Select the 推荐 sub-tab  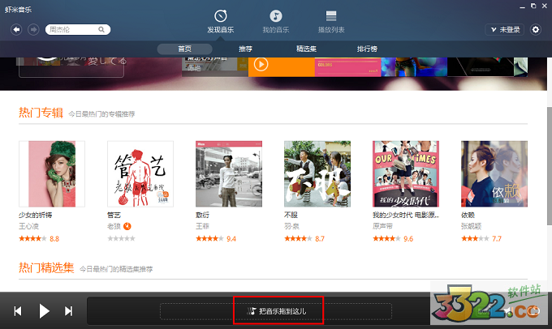pyautogui.click(x=245, y=49)
